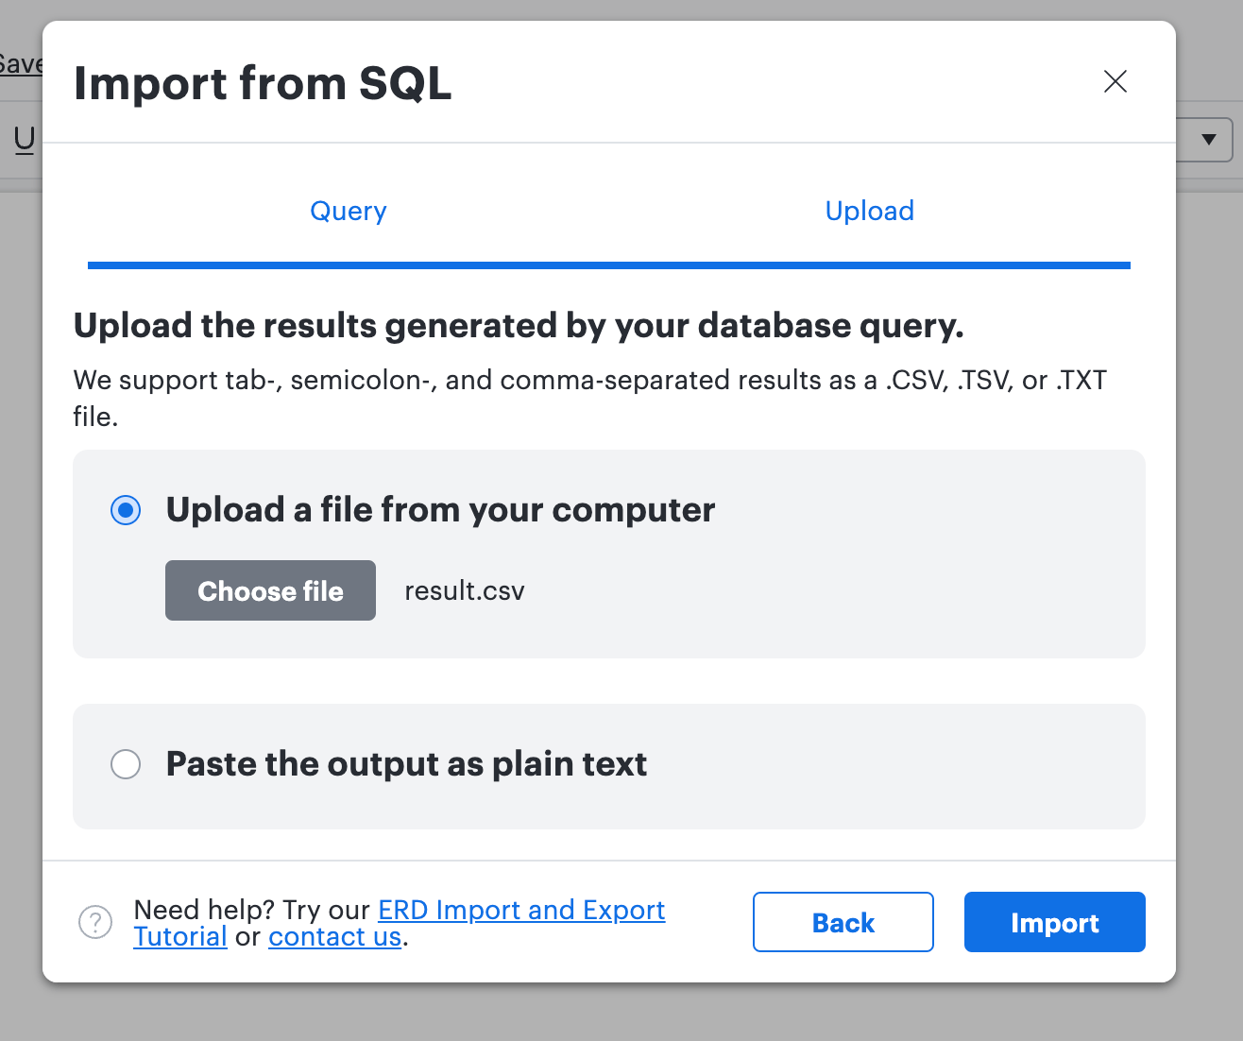
Task: Go back using the Back button
Action: (843, 922)
